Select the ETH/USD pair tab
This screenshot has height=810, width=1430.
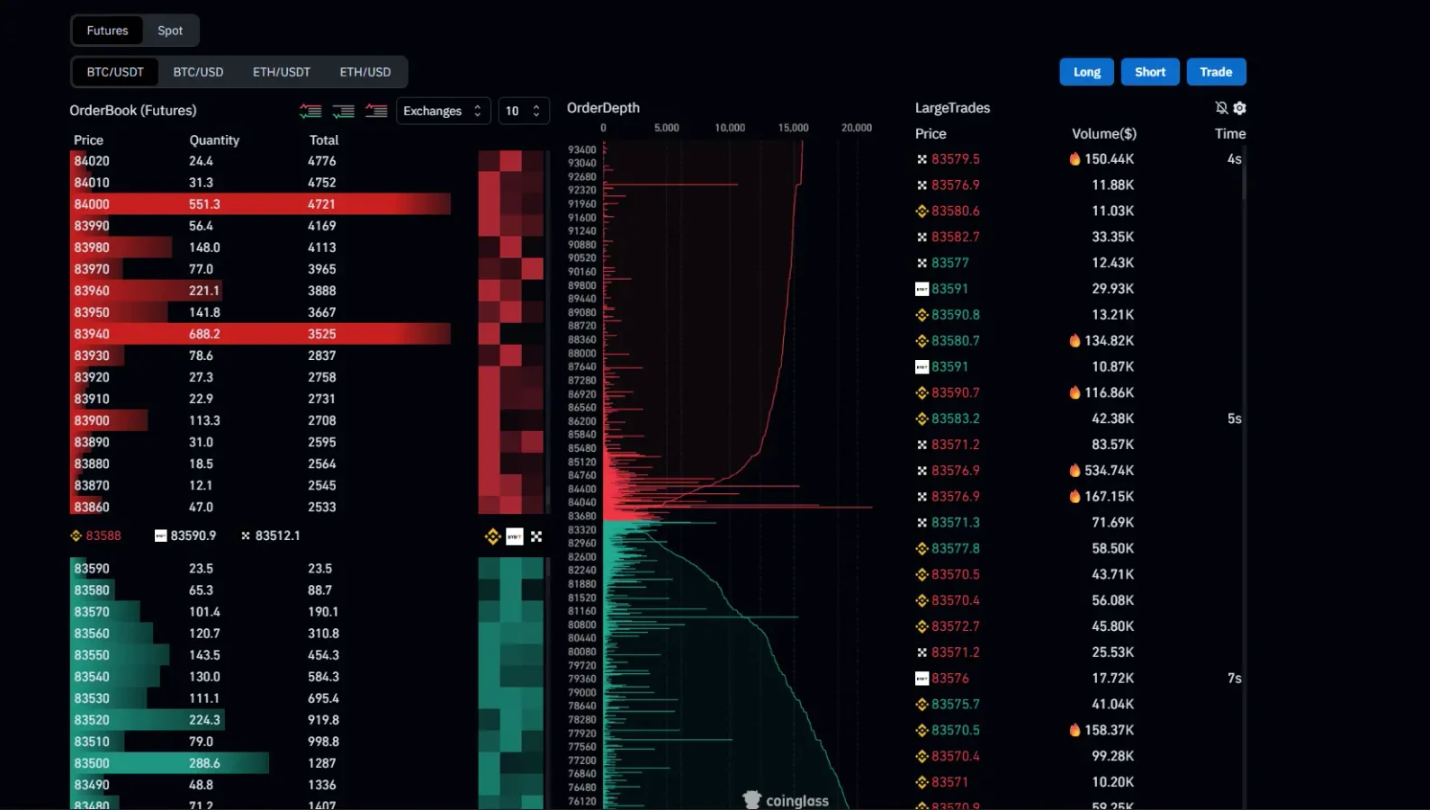pos(365,72)
